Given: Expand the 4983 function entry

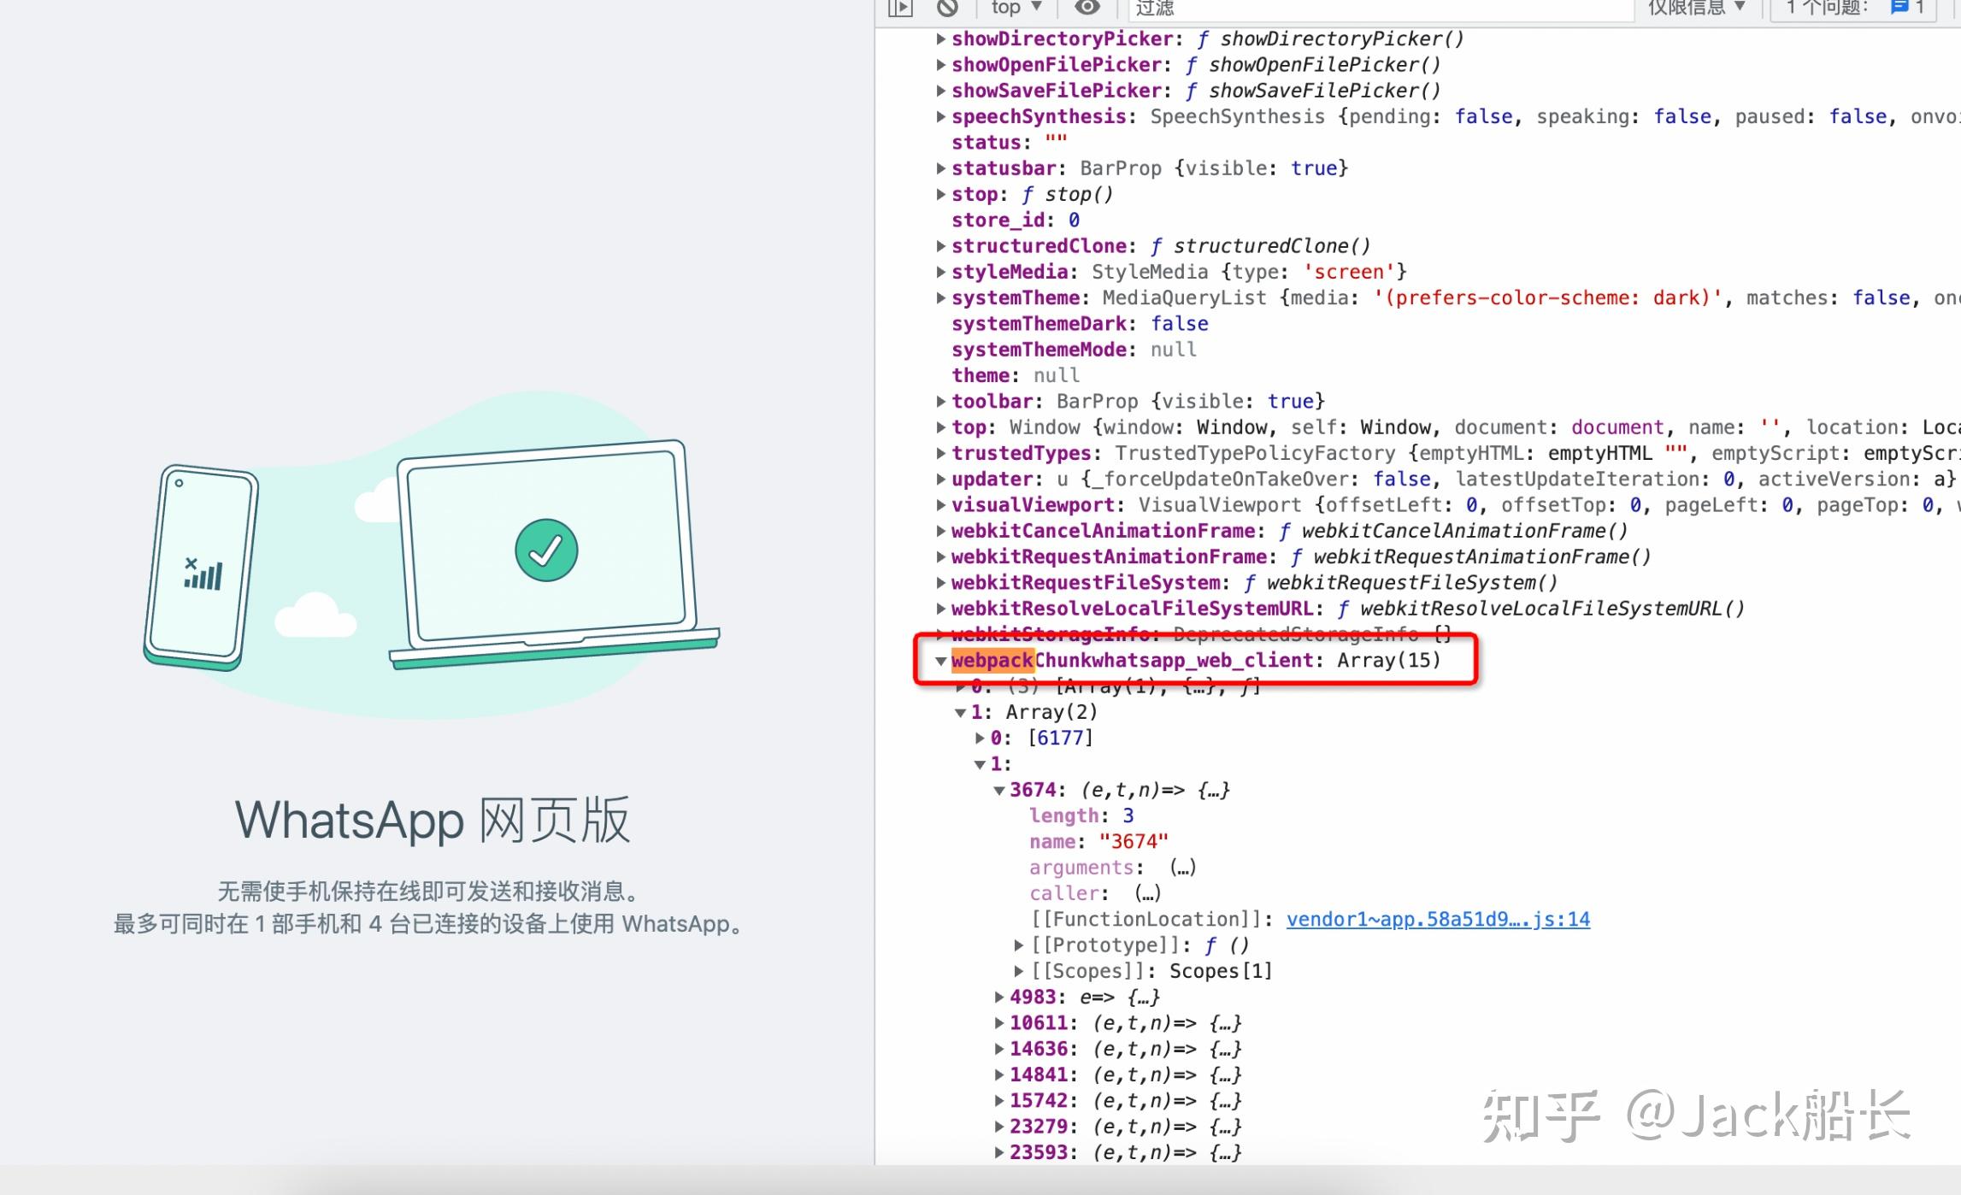Looking at the screenshot, I should [998, 997].
